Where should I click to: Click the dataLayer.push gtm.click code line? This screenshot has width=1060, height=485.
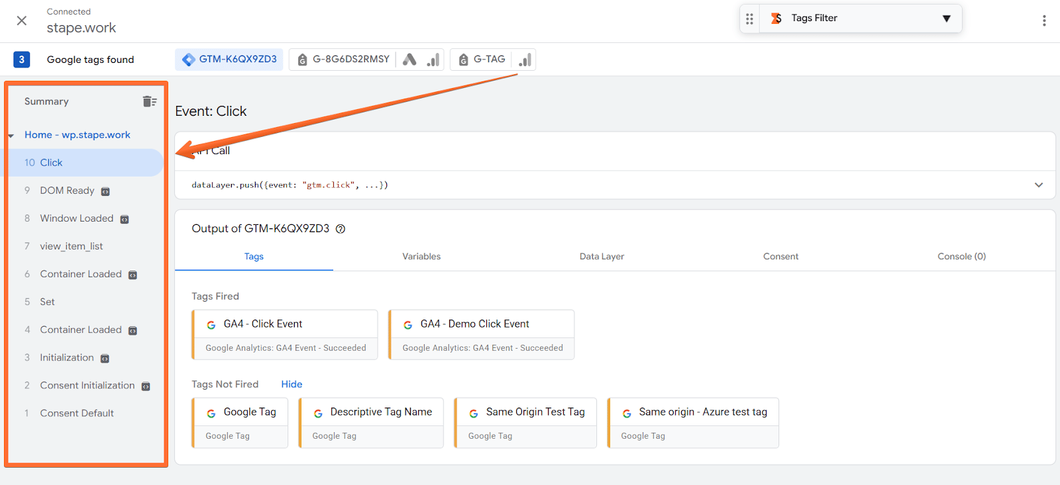pyautogui.click(x=290, y=185)
